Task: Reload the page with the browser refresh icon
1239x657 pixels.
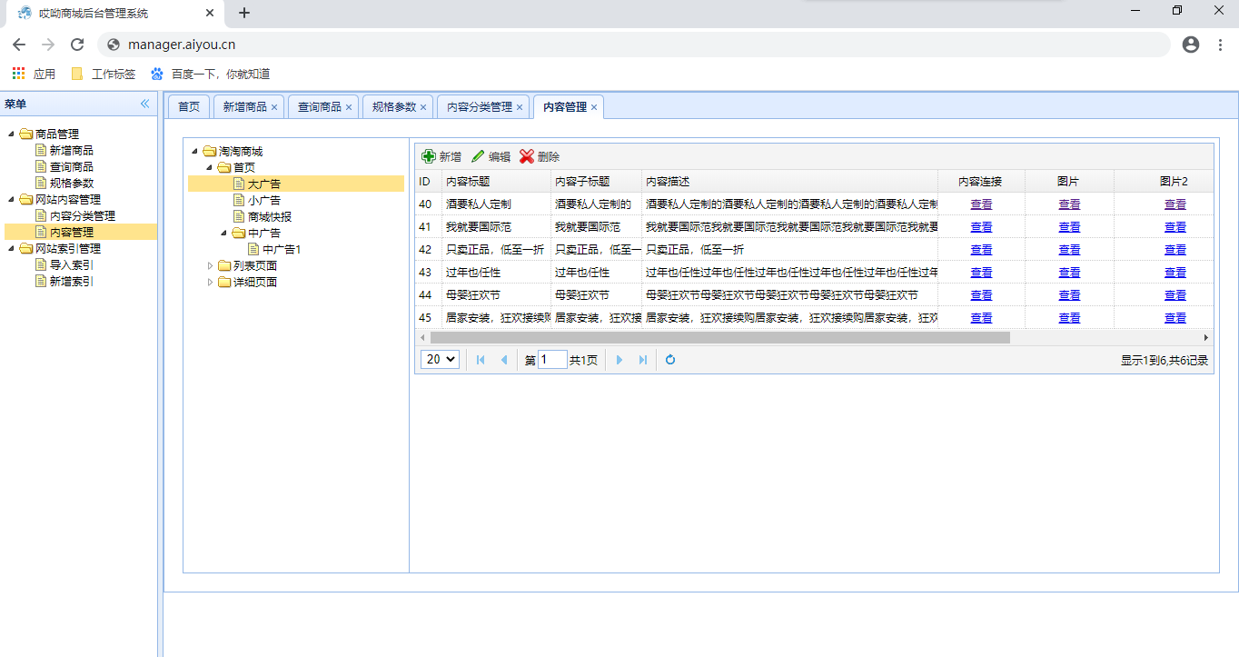Action: pos(77,44)
